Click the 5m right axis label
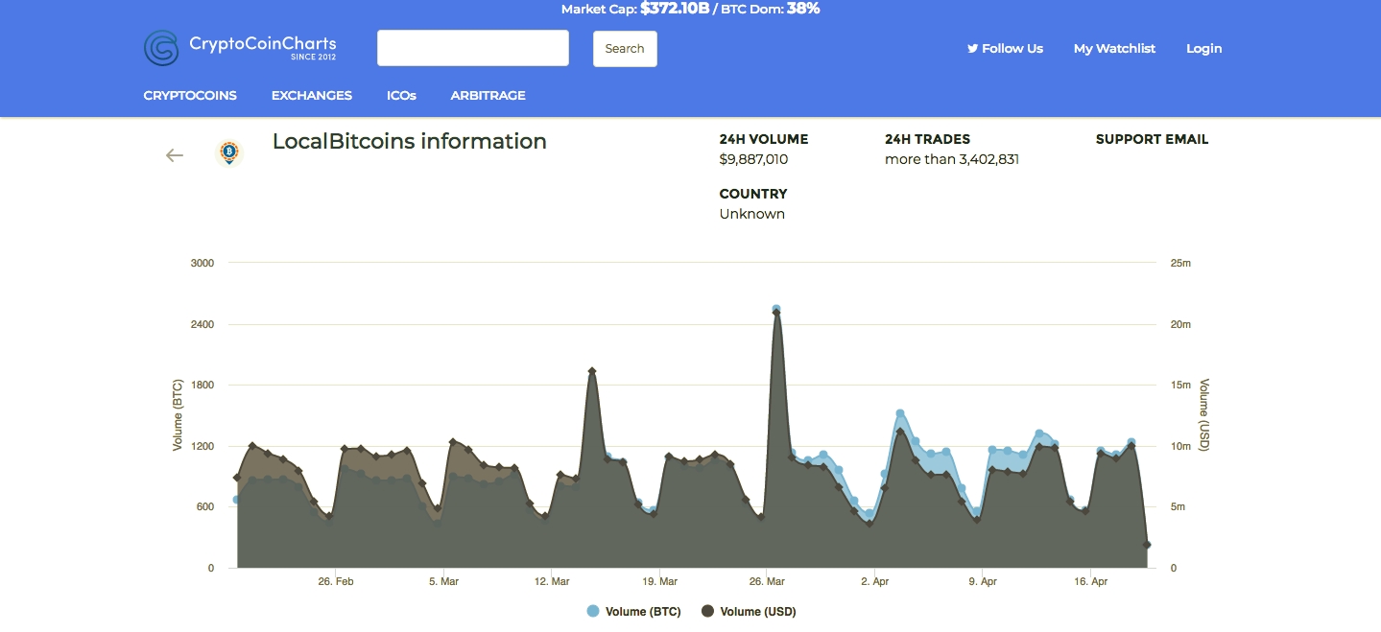1381x632 pixels. coord(1179,507)
